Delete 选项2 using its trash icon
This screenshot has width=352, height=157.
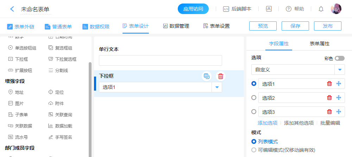pyautogui.click(x=329, y=98)
